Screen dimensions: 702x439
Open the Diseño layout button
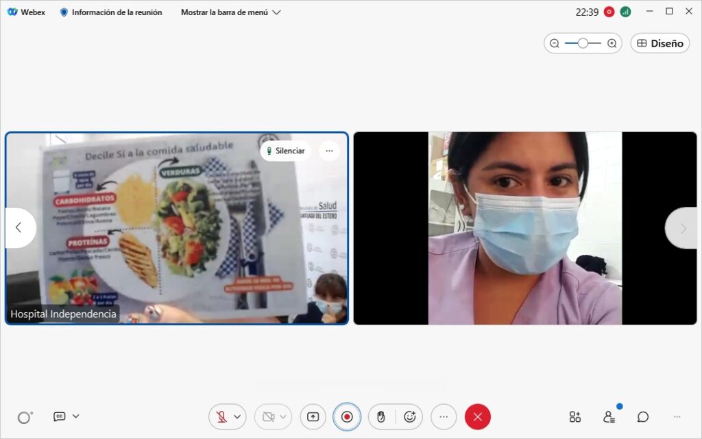(x=659, y=42)
